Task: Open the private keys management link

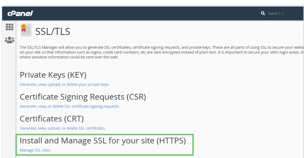Action: click(x=65, y=85)
